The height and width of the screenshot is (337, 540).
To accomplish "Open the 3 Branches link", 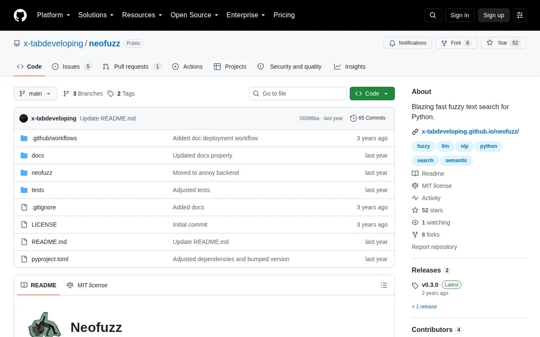I will [x=83, y=94].
